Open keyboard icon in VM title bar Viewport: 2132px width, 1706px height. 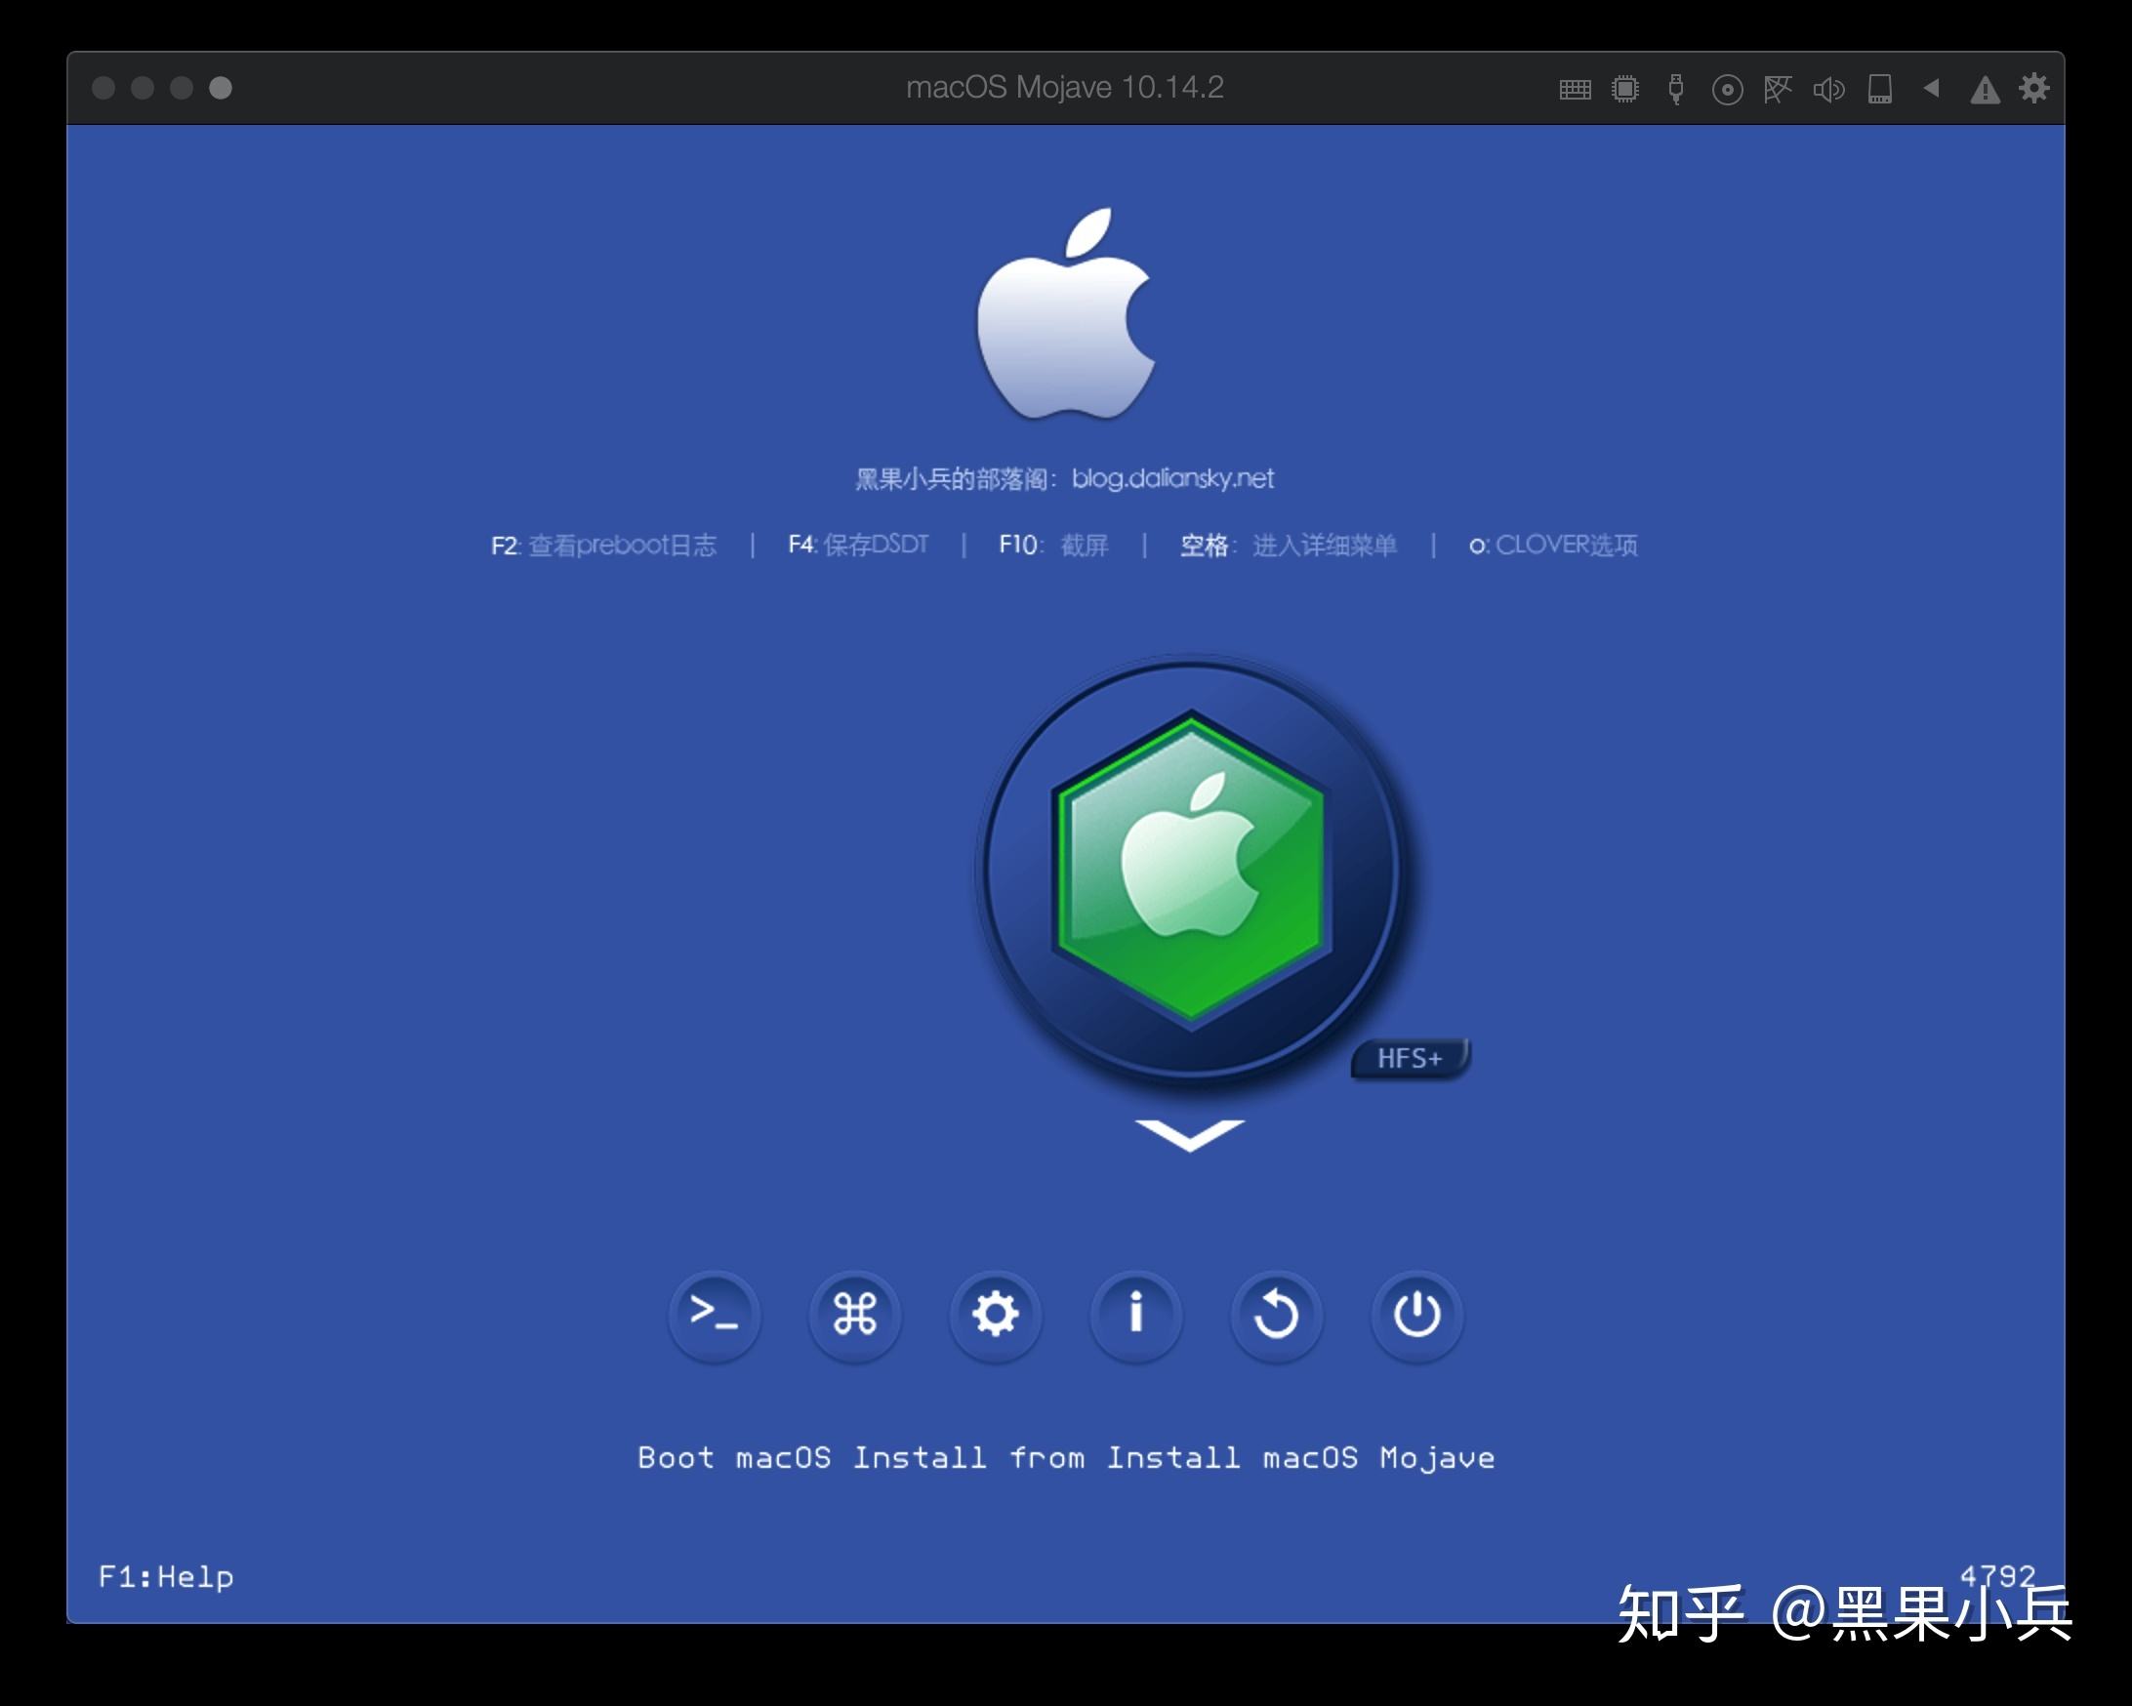pyautogui.click(x=1576, y=90)
